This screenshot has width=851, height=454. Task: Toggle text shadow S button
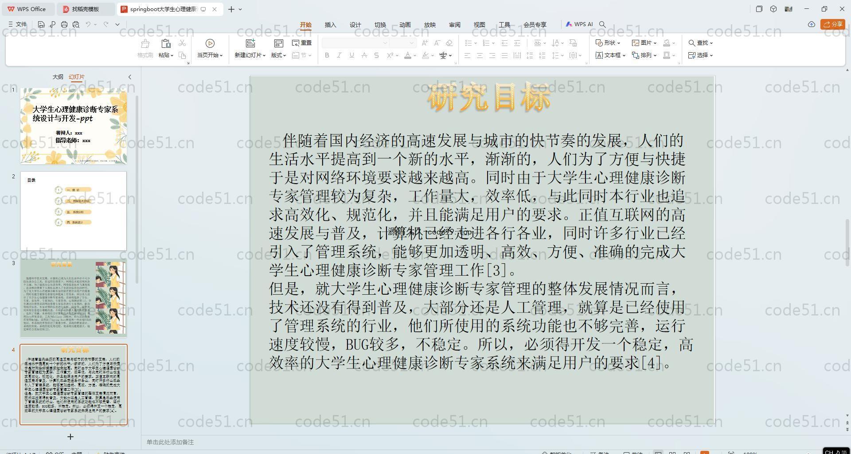point(376,55)
